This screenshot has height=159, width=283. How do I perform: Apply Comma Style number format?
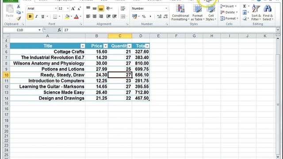pyautogui.click(x=150, y=17)
